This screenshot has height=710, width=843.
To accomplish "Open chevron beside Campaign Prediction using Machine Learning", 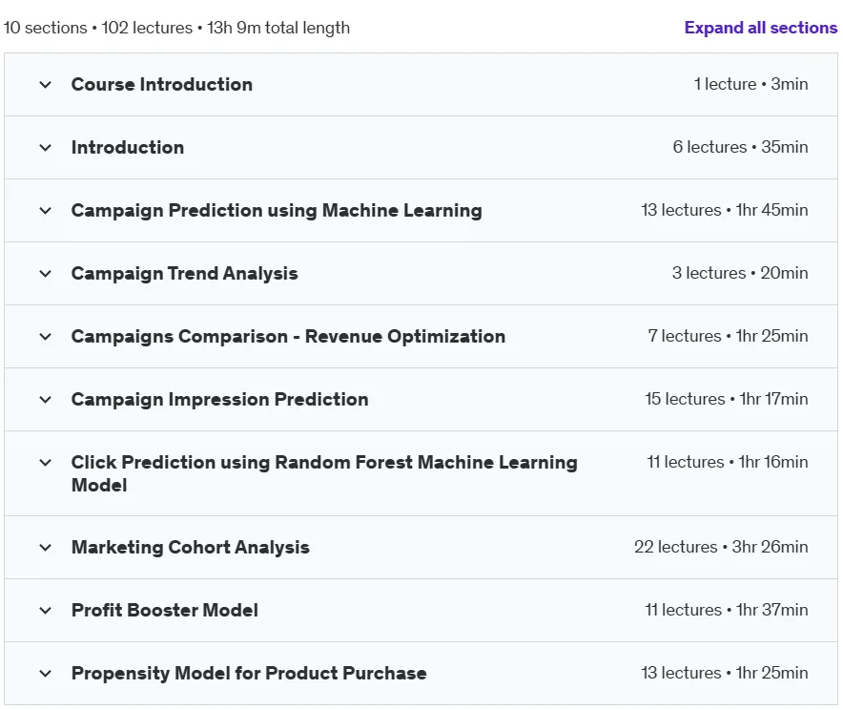I will pyautogui.click(x=46, y=210).
